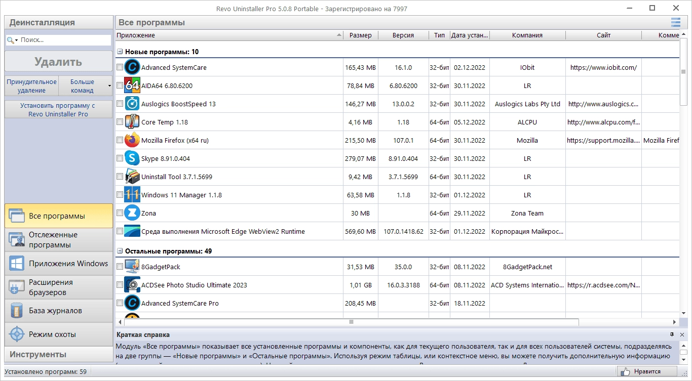
Task: Open 'Приложения Windows' section
Action: (59, 264)
